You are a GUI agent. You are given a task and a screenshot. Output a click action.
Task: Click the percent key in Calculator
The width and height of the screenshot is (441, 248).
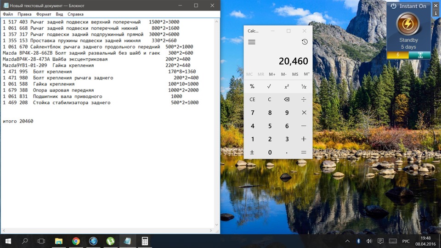pyautogui.click(x=252, y=86)
